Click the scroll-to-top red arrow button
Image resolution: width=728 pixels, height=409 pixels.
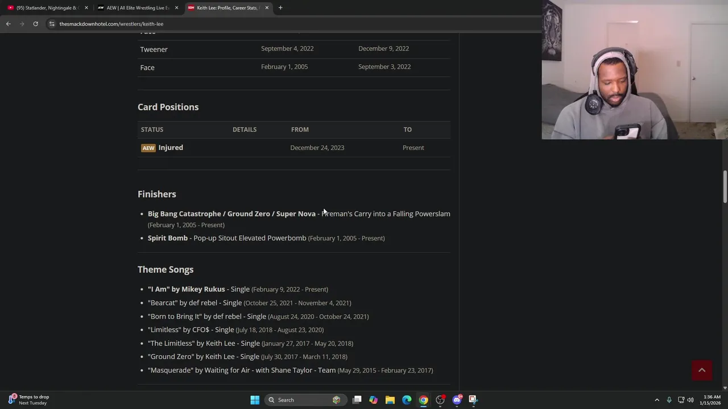point(702,370)
